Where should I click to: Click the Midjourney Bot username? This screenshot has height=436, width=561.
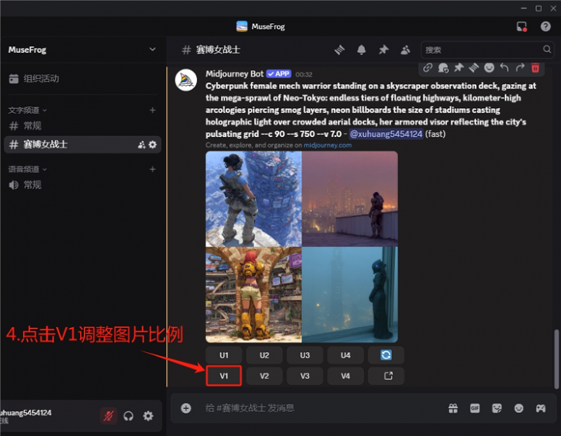[234, 73]
